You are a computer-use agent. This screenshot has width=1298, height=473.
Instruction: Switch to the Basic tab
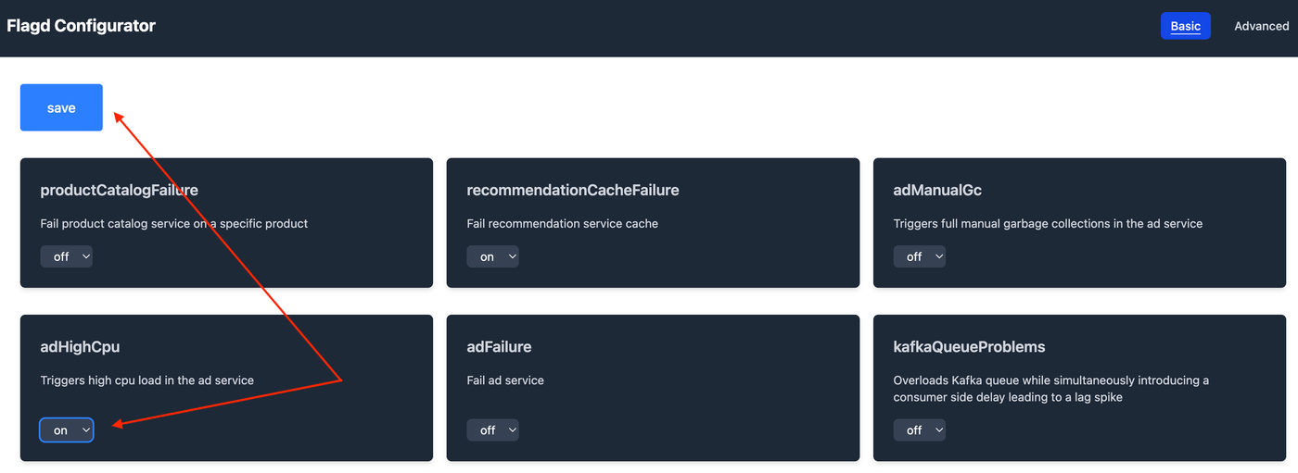point(1185,26)
